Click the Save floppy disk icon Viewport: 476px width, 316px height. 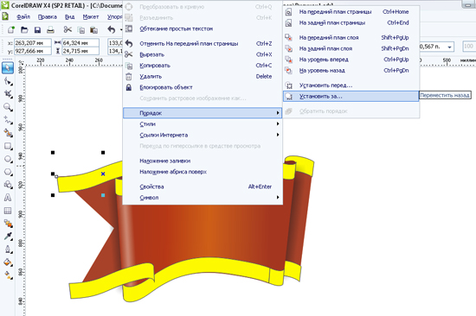pyautogui.click(x=37, y=29)
